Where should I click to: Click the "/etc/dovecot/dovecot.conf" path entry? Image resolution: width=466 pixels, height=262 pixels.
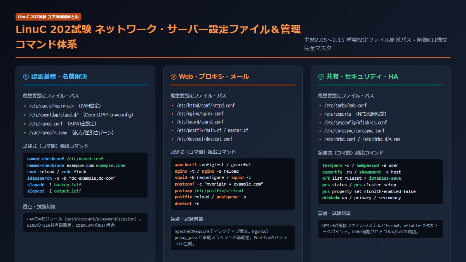pos(204,139)
